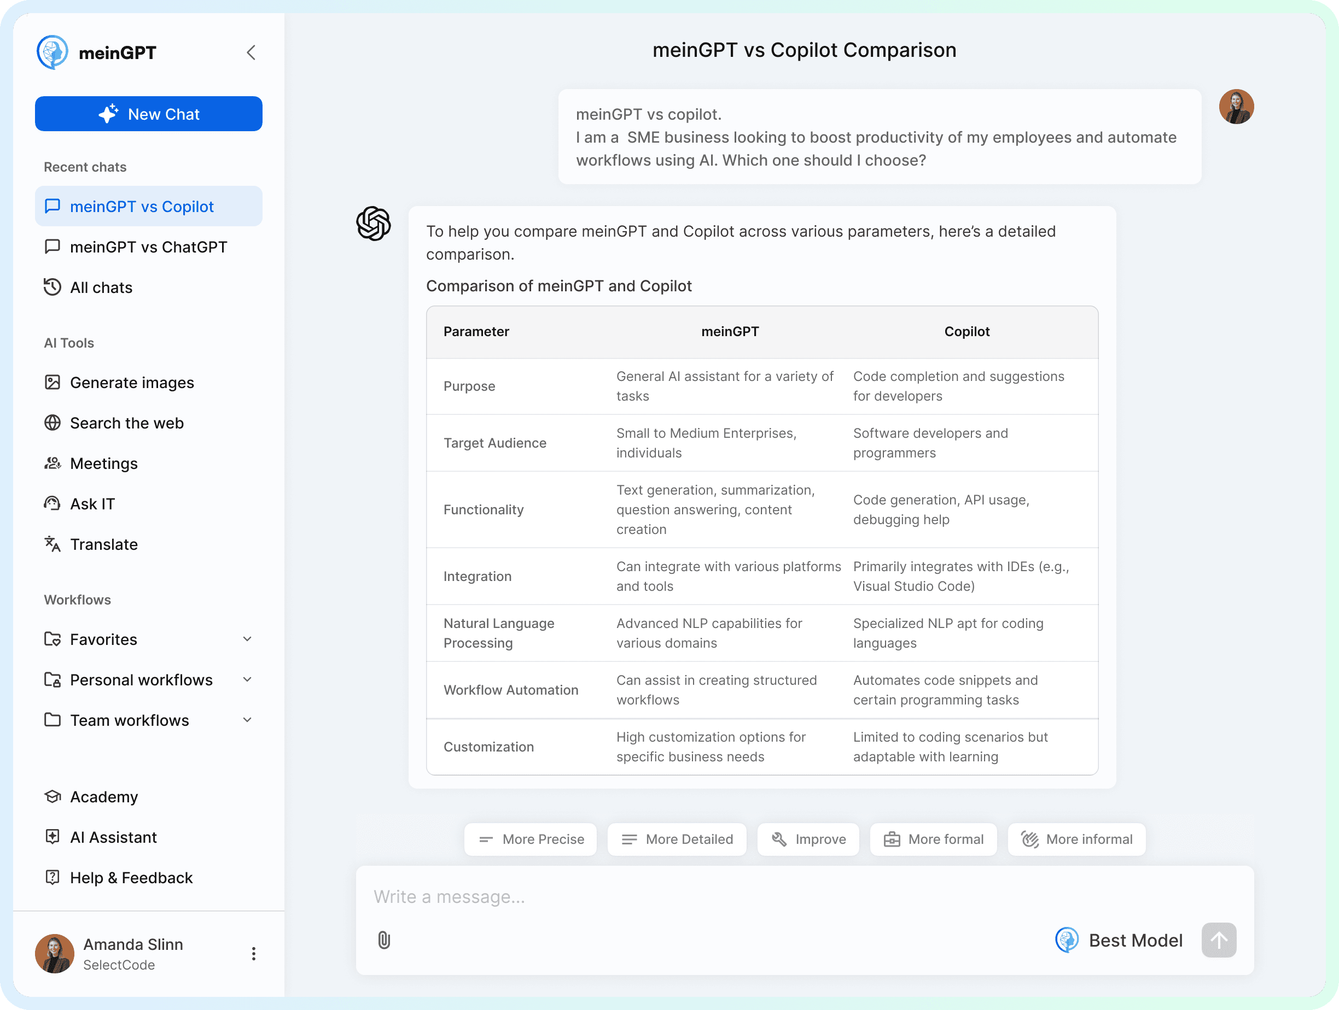Click the meinGPT logo icon
Image resolution: width=1339 pixels, height=1010 pixels.
click(x=53, y=52)
